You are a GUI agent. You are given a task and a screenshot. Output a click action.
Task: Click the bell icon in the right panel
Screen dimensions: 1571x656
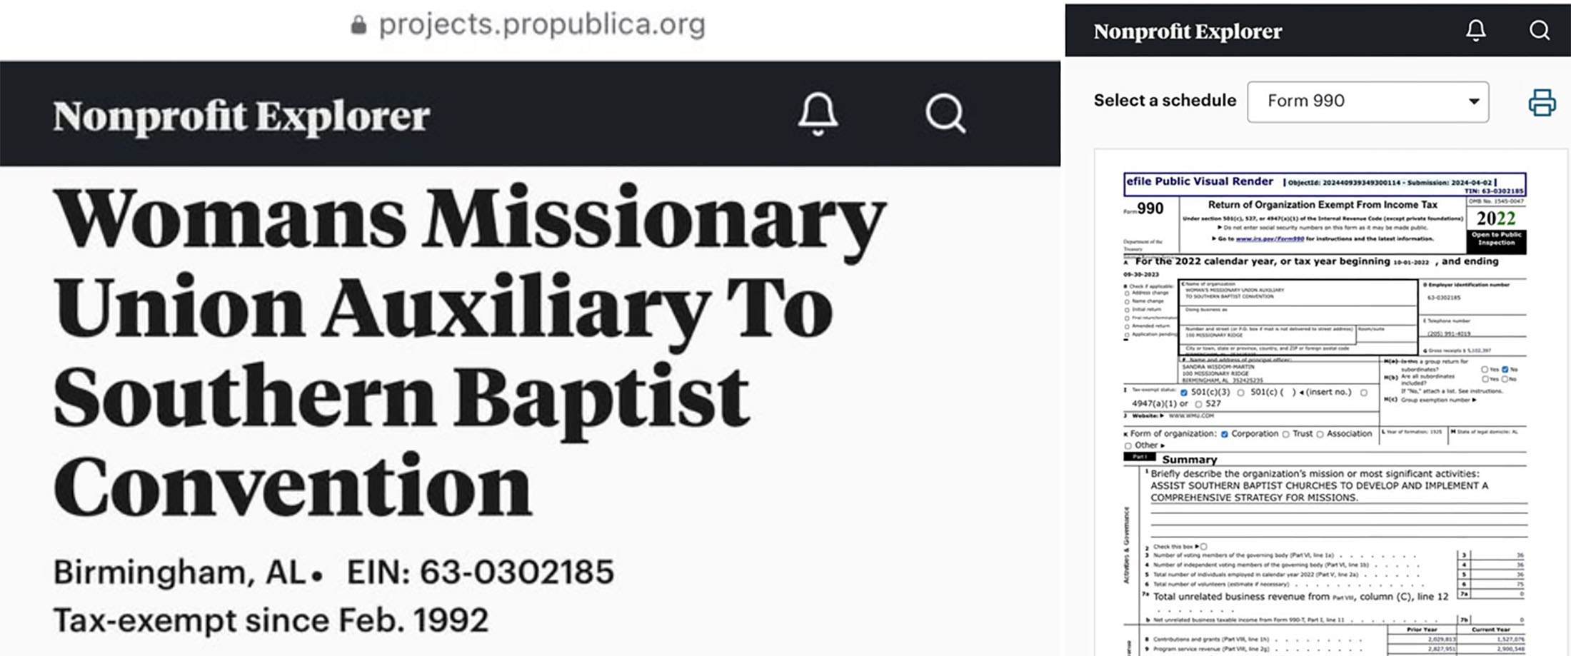click(1476, 30)
